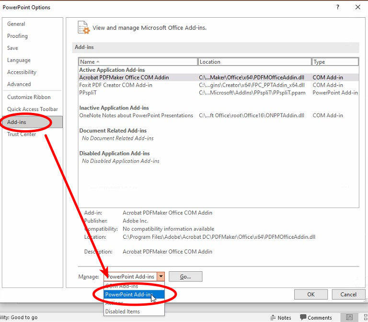Image resolution: width=368 pixels, height=322 pixels.
Task: Click the add-ins gear document icon
Action: click(83, 28)
